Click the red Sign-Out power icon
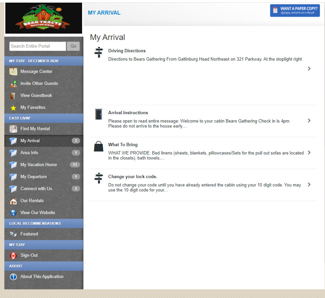 tap(13, 255)
